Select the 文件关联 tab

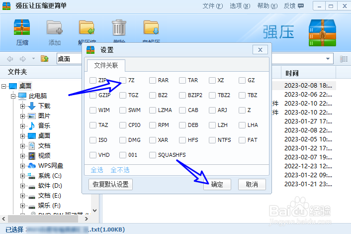pos(106,65)
